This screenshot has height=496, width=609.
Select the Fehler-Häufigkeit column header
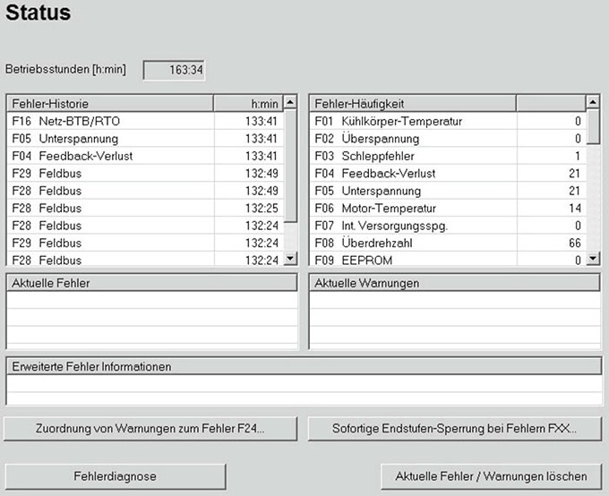[x=413, y=104]
